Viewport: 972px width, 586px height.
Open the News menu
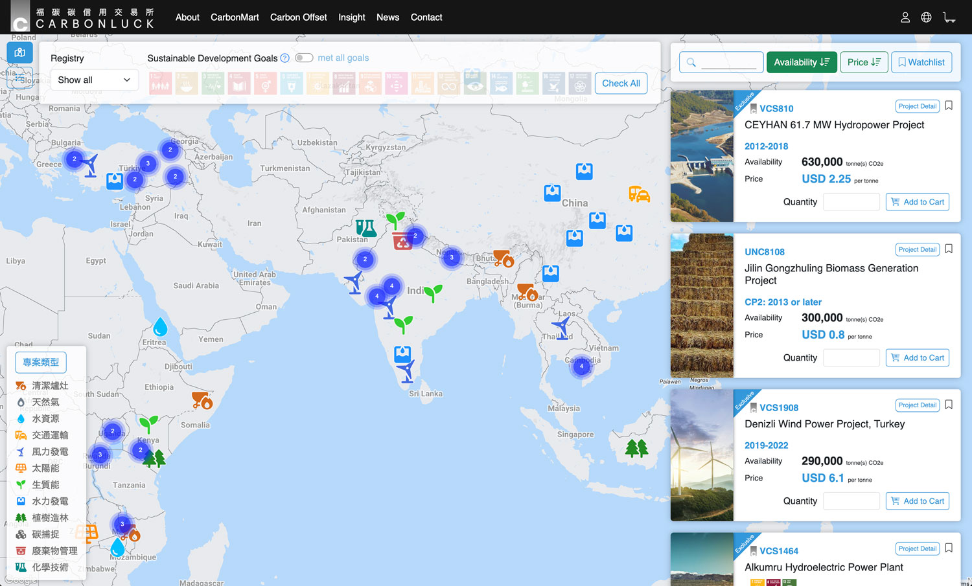388,17
